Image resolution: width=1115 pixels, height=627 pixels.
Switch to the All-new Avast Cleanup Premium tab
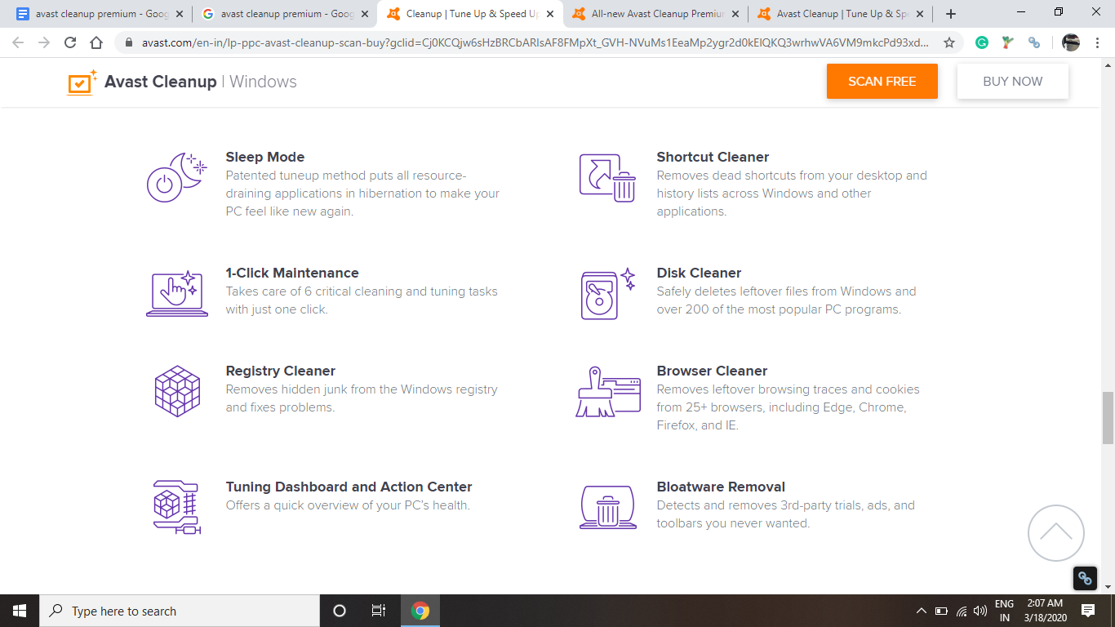point(656,14)
